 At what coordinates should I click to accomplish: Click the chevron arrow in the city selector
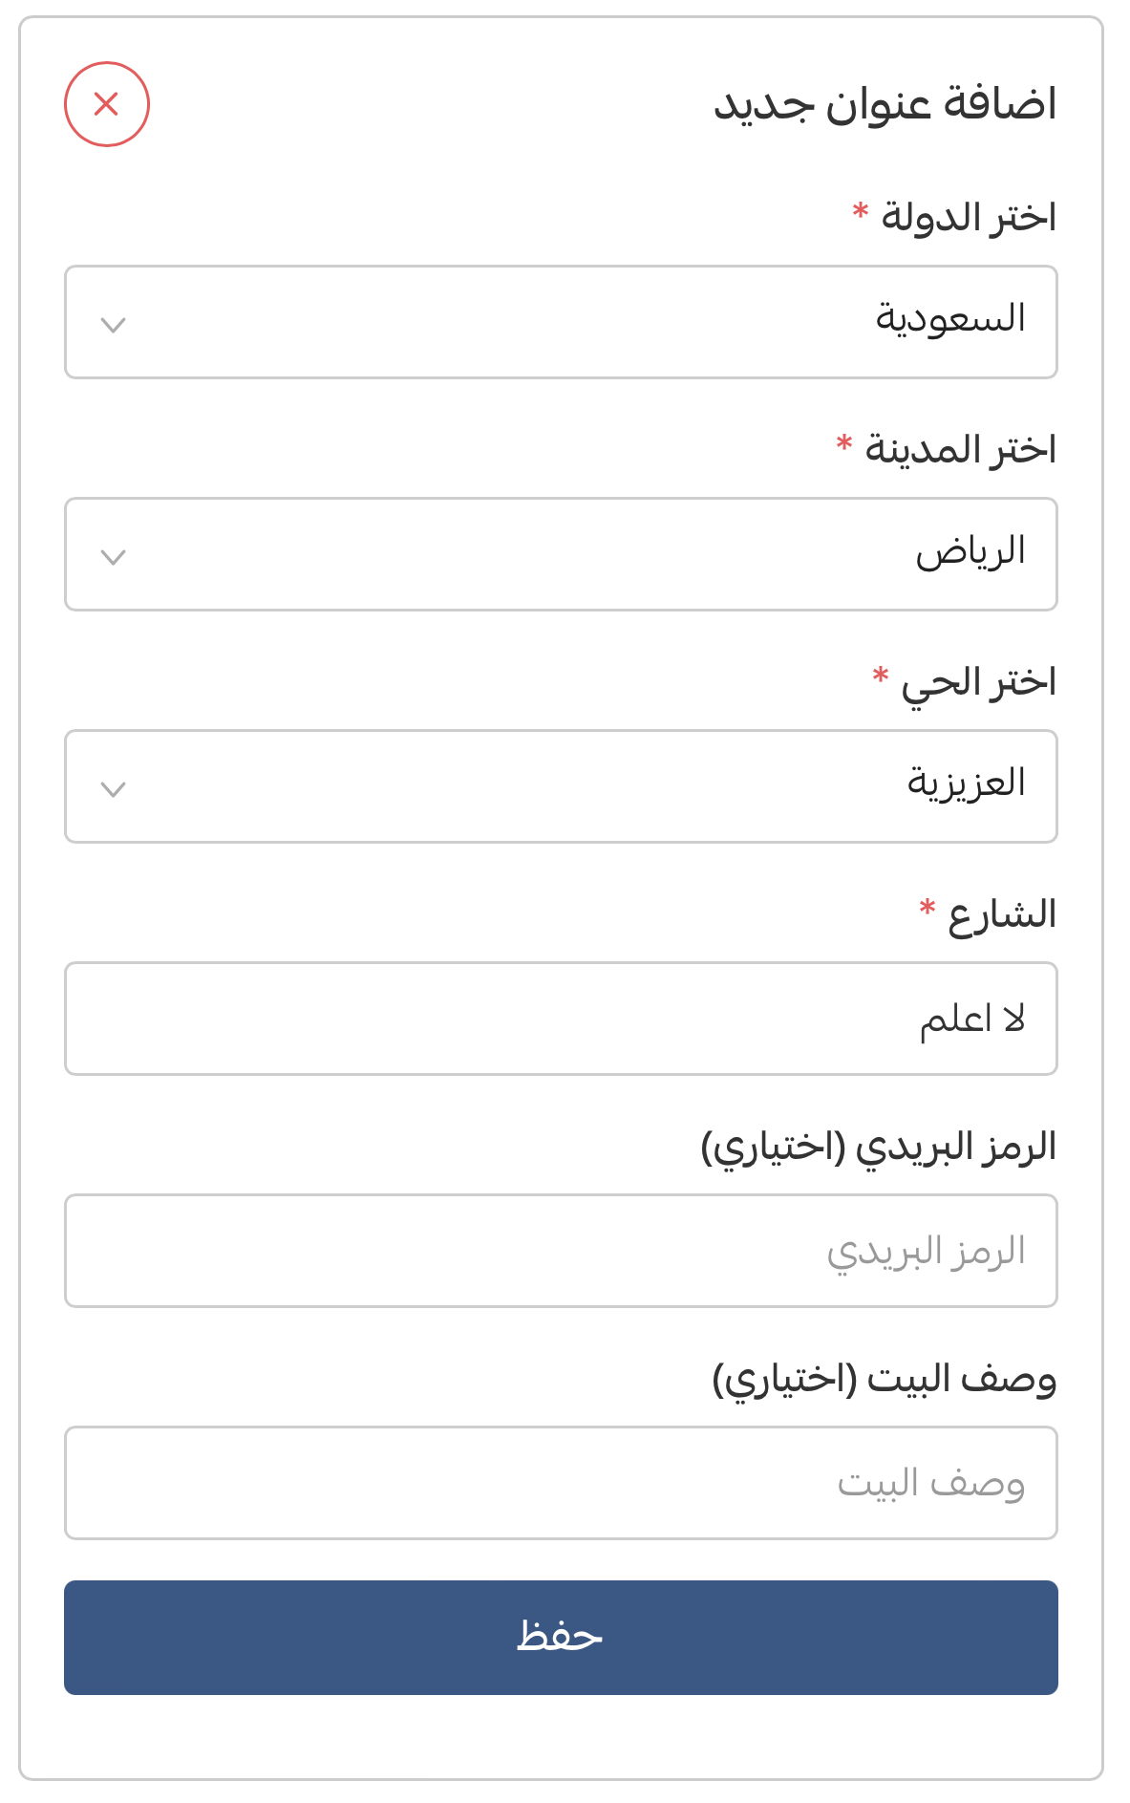click(114, 557)
